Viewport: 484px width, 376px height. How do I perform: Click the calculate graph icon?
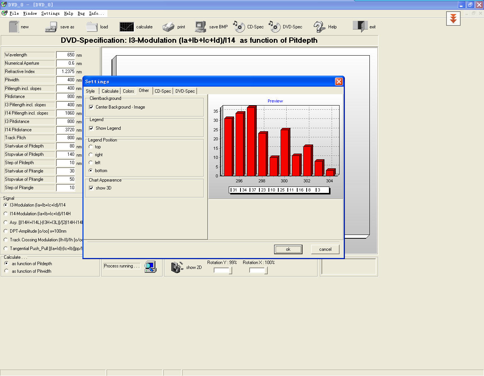pos(127,27)
